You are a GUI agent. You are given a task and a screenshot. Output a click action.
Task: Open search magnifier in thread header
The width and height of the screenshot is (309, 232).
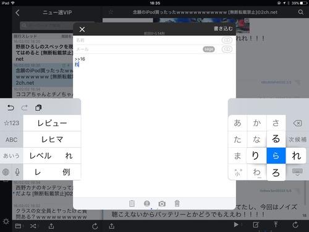pos(301,12)
